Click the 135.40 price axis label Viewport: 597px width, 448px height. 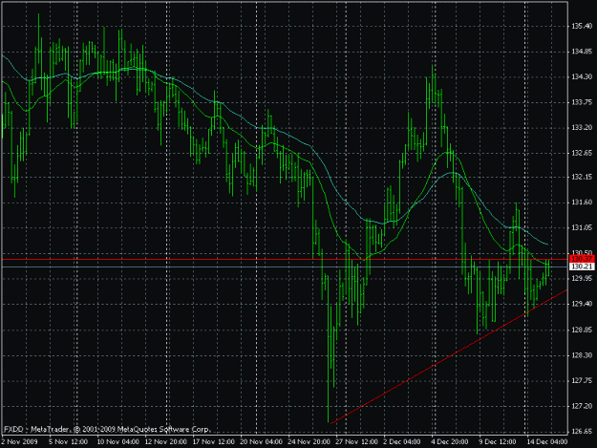(582, 27)
